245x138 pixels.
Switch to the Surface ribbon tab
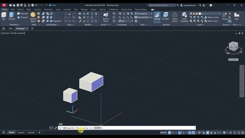(x=20, y=10)
